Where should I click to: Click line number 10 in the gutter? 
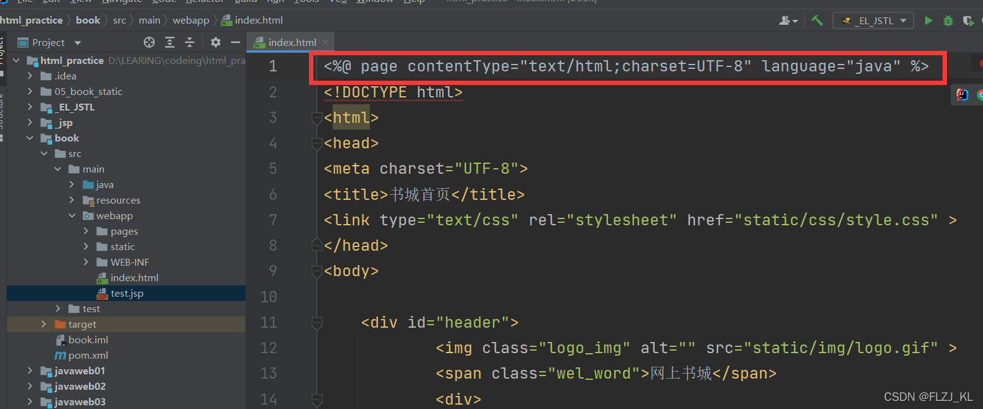click(x=269, y=297)
